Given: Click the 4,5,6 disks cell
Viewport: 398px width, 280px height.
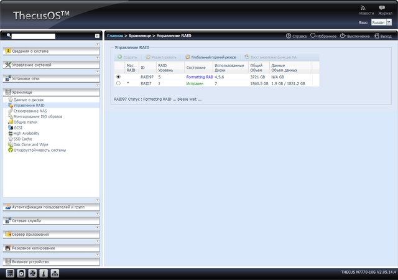Looking at the screenshot, I should point(220,77).
